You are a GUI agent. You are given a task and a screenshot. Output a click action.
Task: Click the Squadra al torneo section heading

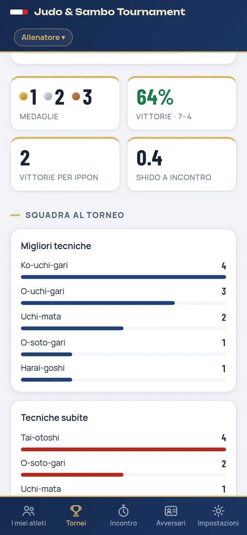point(75,215)
